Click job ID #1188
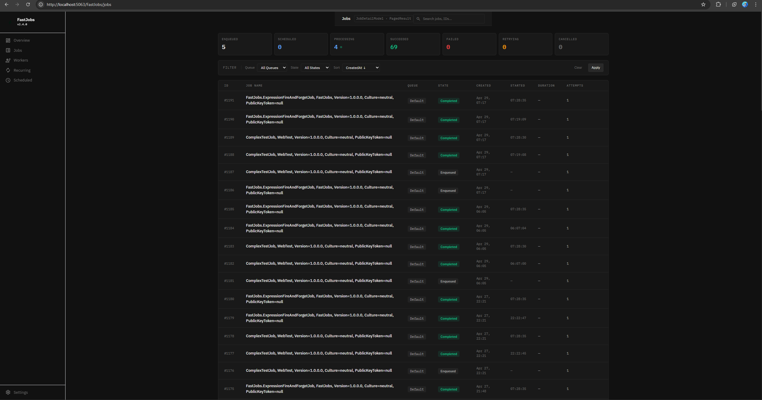 [x=229, y=155]
